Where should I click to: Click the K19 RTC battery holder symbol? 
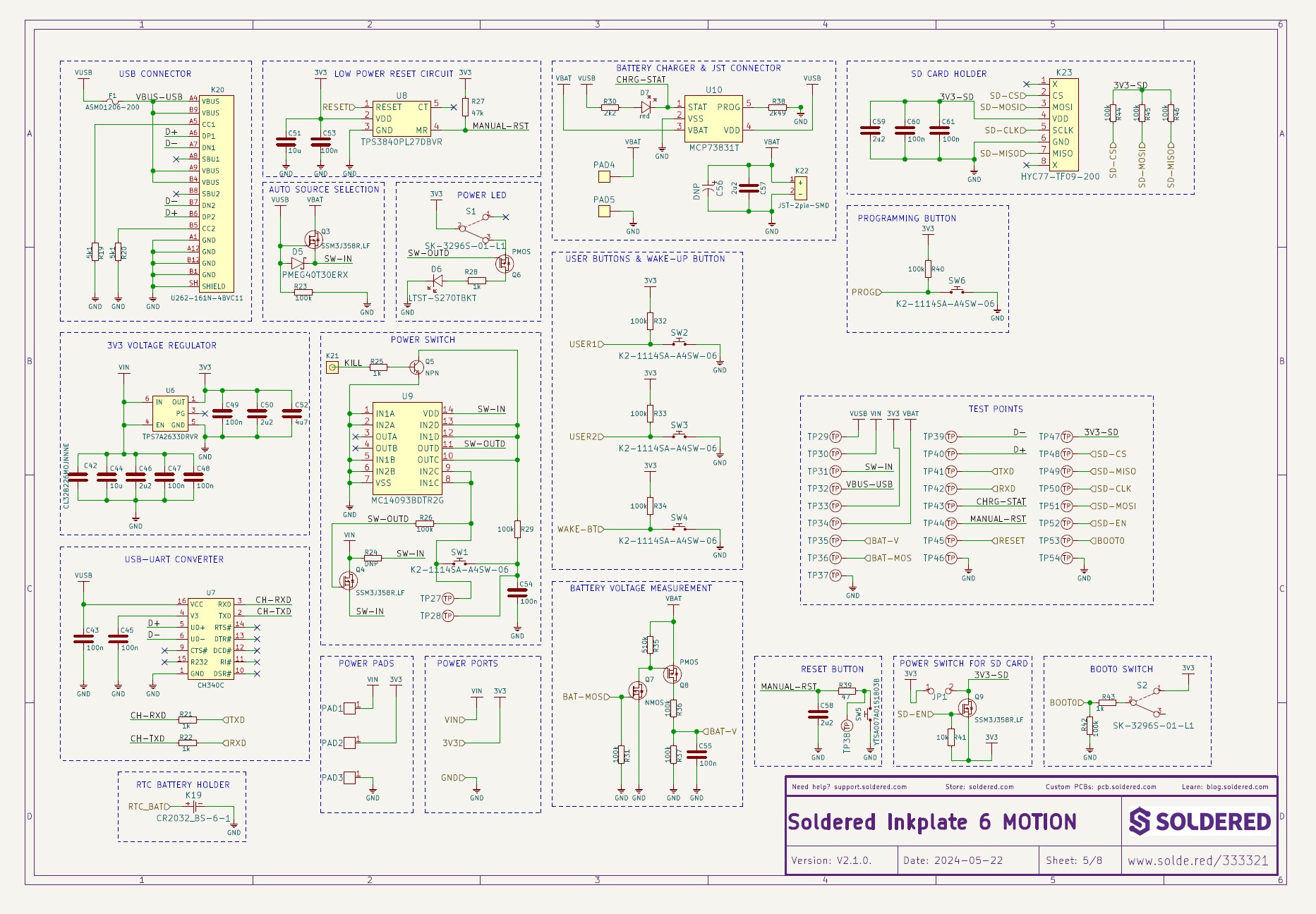[193, 806]
